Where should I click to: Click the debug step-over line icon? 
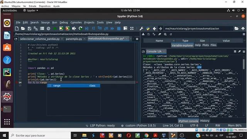click(93, 29)
